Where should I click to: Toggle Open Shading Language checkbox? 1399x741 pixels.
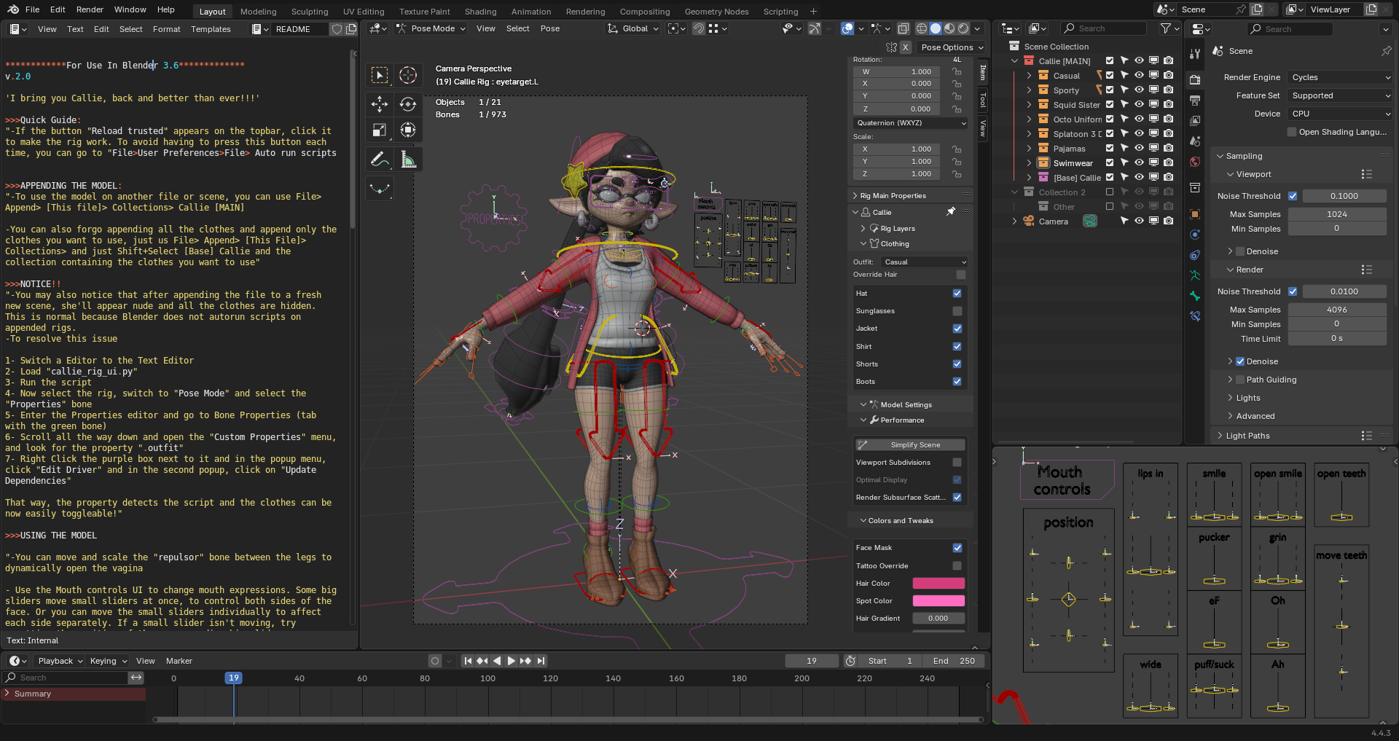click(1292, 132)
